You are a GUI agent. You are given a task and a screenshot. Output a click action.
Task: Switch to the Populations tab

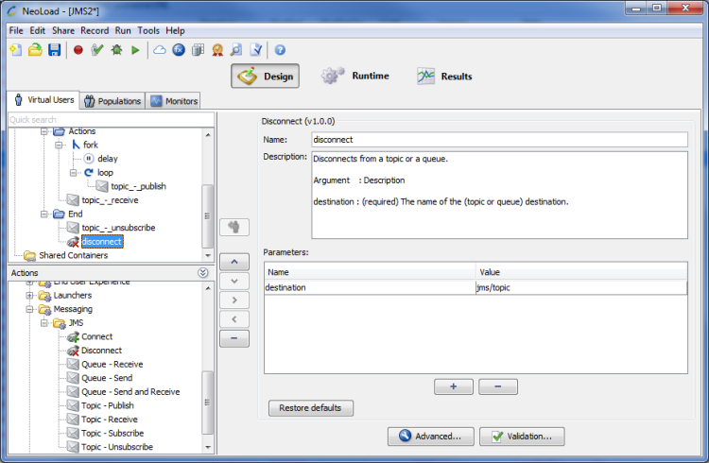pos(112,101)
